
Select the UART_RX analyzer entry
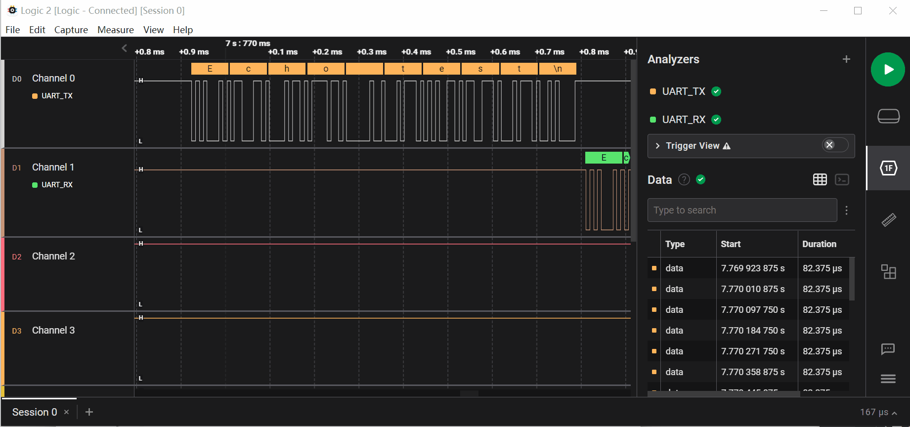click(684, 120)
